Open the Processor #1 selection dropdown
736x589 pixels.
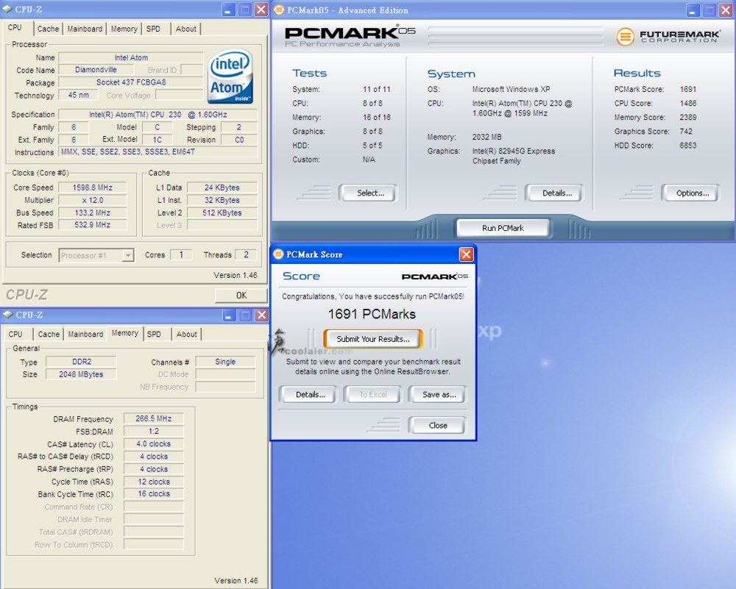point(128,255)
